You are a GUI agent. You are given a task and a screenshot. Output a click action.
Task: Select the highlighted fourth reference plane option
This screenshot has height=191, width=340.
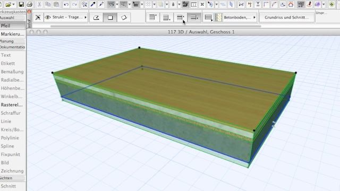click(194, 18)
